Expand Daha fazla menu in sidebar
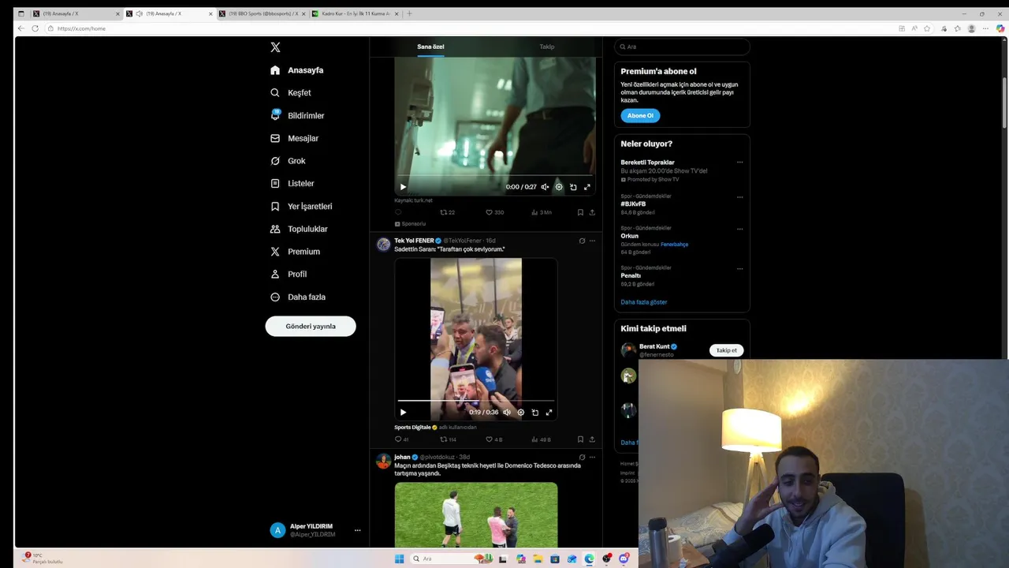 tap(297, 297)
